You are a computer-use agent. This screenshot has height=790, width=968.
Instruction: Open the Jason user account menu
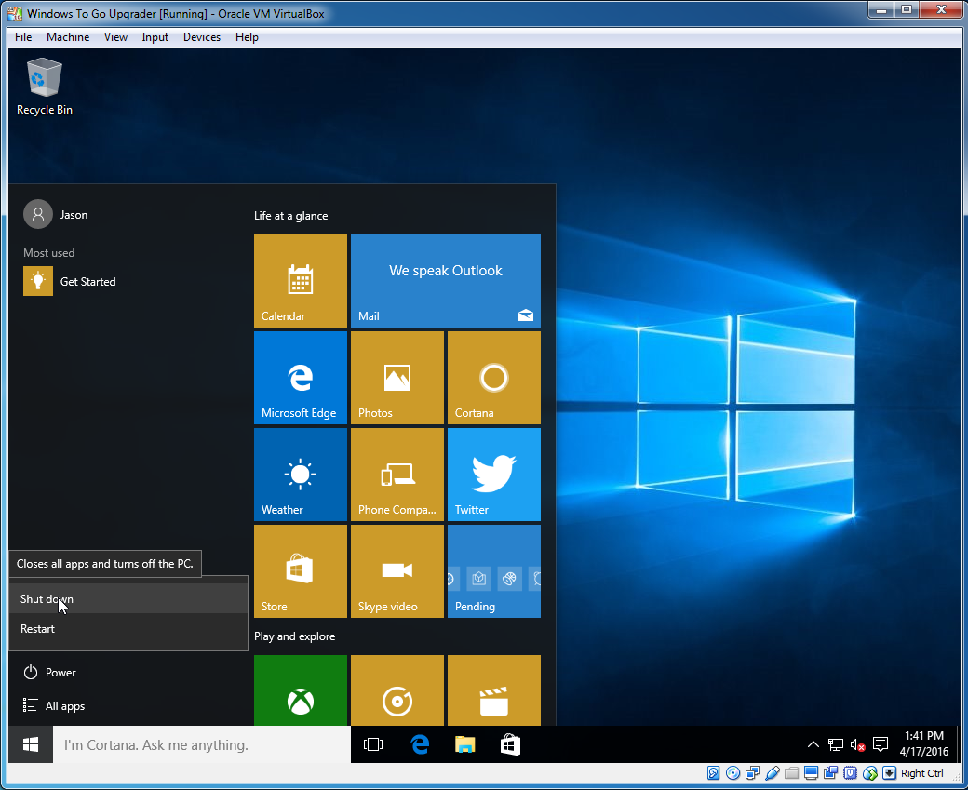click(56, 214)
